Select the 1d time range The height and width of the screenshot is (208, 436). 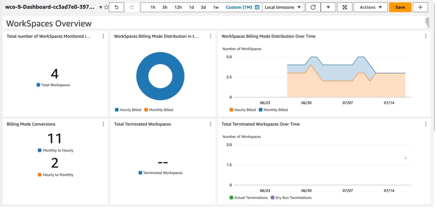(191, 7)
